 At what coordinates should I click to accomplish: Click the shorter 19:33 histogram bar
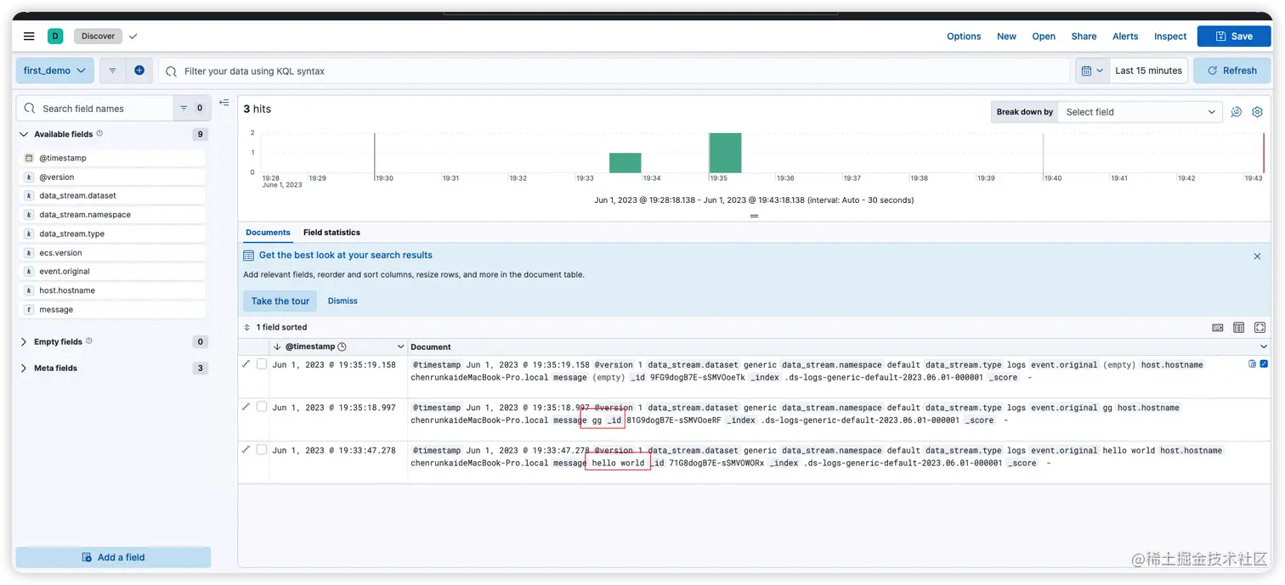point(625,163)
